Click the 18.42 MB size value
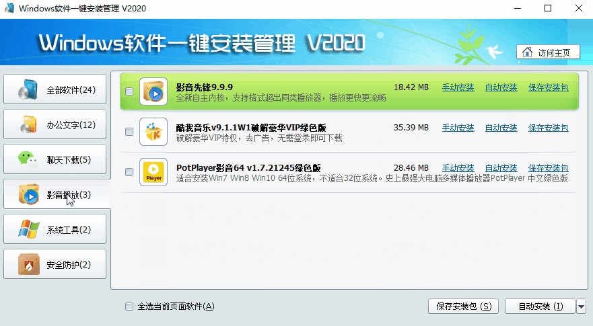The height and width of the screenshot is (326, 593). click(x=411, y=87)
